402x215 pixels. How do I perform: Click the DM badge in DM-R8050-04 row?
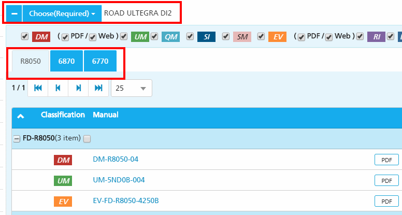coord(63,160)
